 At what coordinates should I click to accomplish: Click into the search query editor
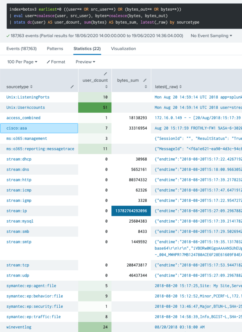coord(121,16)
